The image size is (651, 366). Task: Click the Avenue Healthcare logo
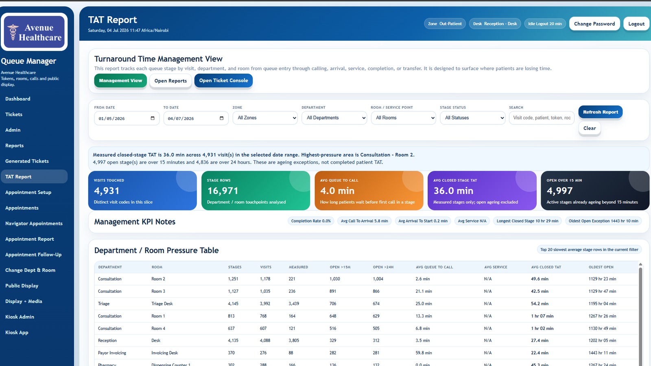pos(34,32)
